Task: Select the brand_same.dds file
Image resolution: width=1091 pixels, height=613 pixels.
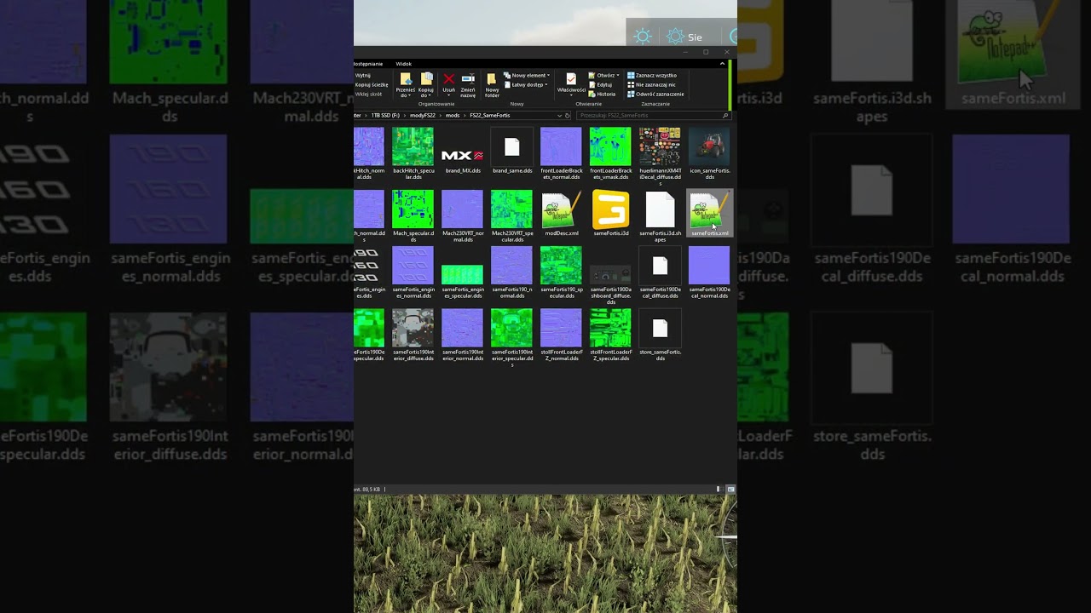Action: (x=511, y=152)
